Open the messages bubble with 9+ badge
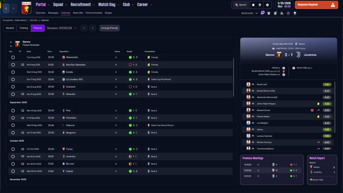The height and width of the screenshot is (193, 343). click(x=262, y=13)
